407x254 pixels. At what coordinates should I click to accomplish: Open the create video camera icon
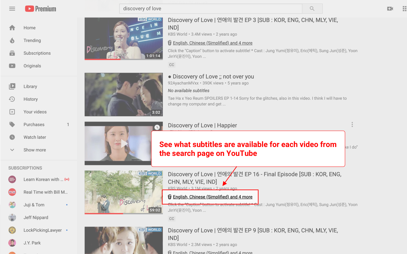click(390, 9)
